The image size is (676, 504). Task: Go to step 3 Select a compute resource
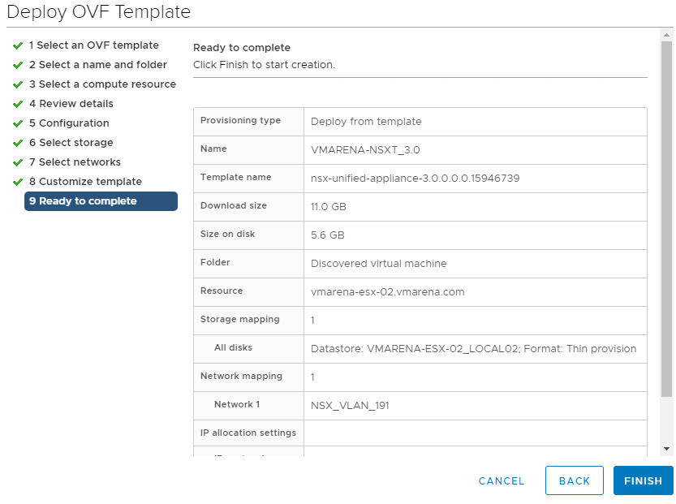tap(102, 84)
